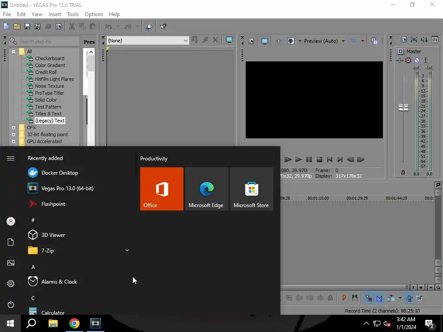This screenshot has width=443, height=332.
Task: Open split screen view dropdown arrow
Action: coord(300,41)
